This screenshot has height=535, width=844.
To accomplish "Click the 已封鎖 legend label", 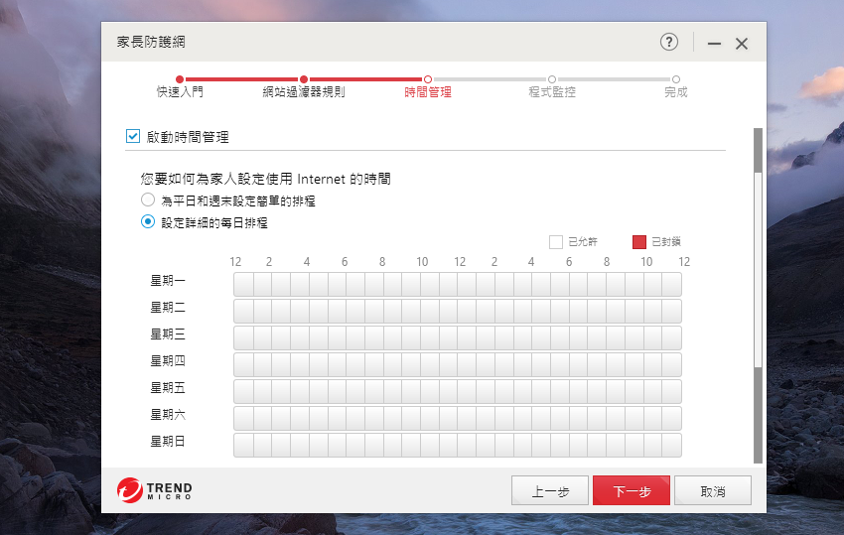I will [666, 242].
